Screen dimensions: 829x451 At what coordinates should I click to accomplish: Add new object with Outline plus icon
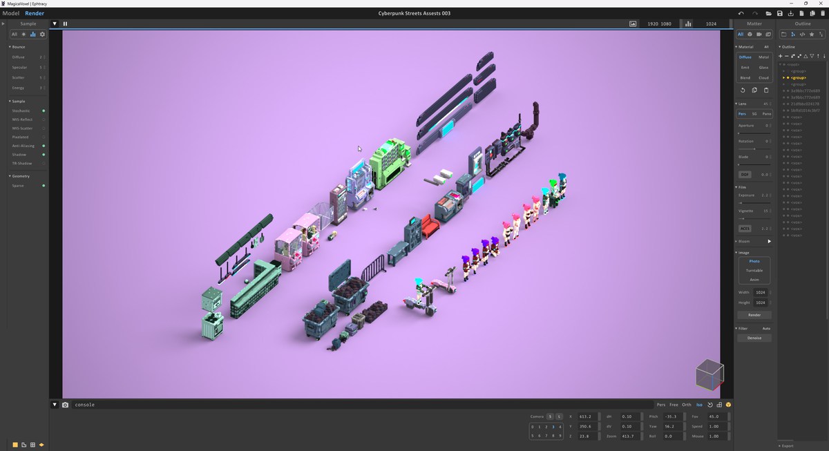[781, 56]
